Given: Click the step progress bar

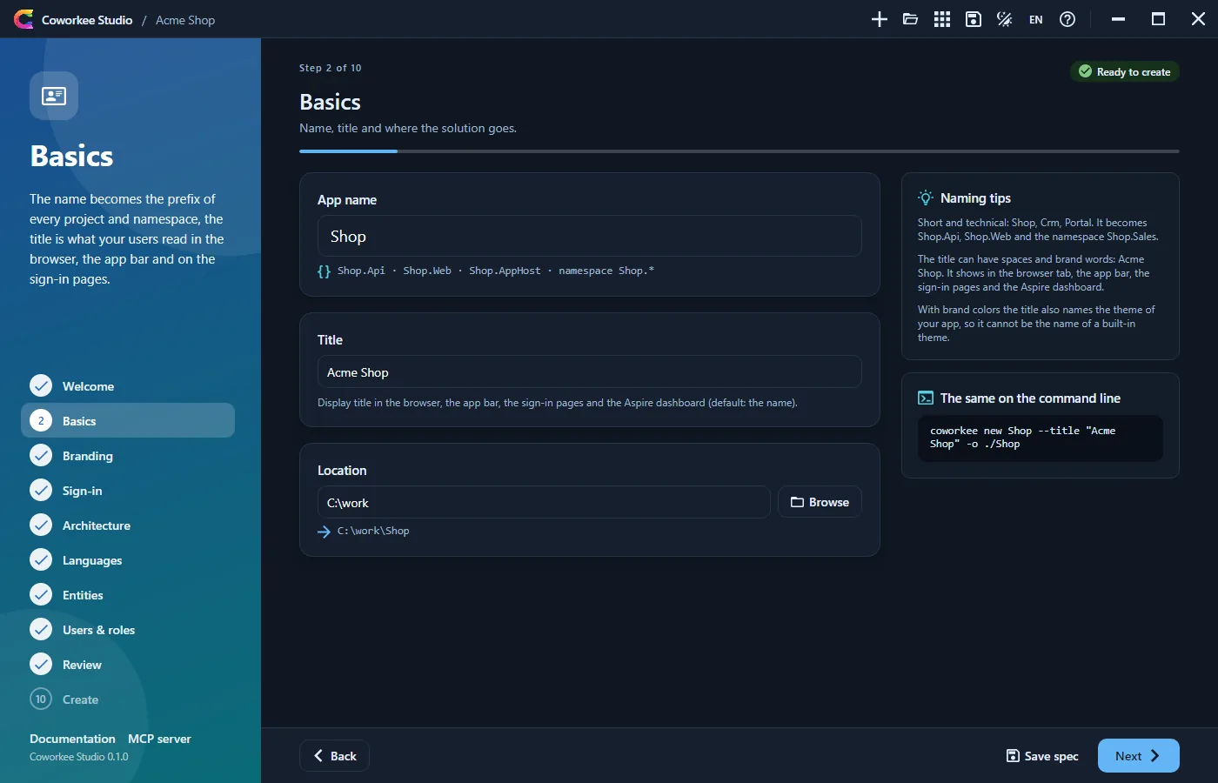Looking at the screenshot, I should [x=739, y=151].
